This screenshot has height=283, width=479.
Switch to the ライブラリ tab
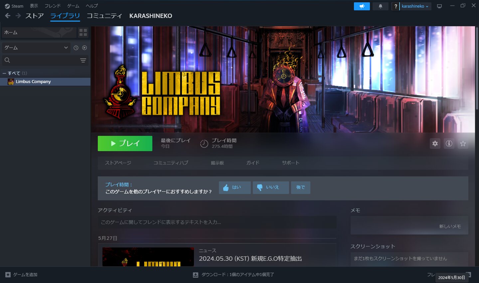[x=65, y=16]
